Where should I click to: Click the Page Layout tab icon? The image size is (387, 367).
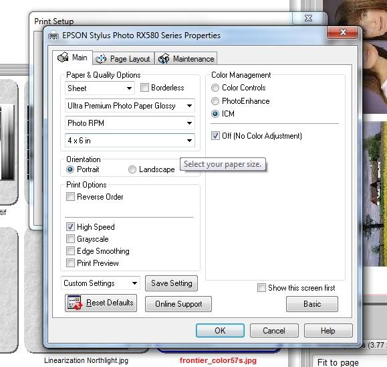pos(101,59)
